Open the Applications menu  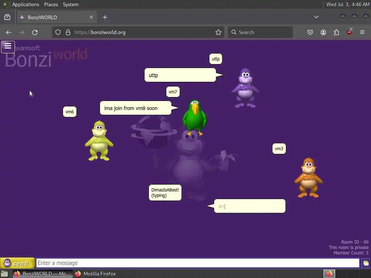(x=26, y=4)
